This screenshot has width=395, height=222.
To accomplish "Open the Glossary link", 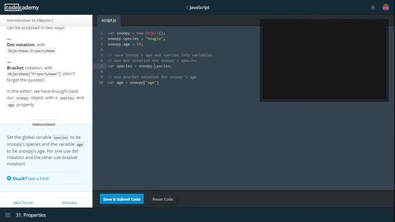I will [69, 203].
